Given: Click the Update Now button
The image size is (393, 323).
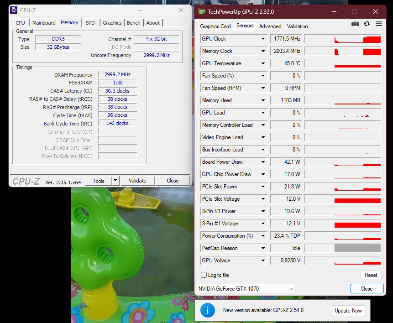Looking at the screenshot, I should [x=348, y=311].
